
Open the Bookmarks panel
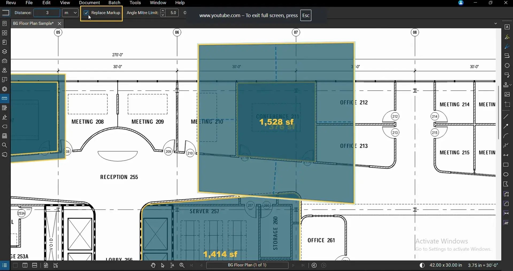tap(5, 42)
